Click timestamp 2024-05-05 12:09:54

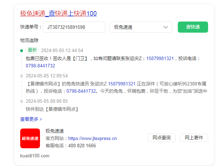pos(47,76)
